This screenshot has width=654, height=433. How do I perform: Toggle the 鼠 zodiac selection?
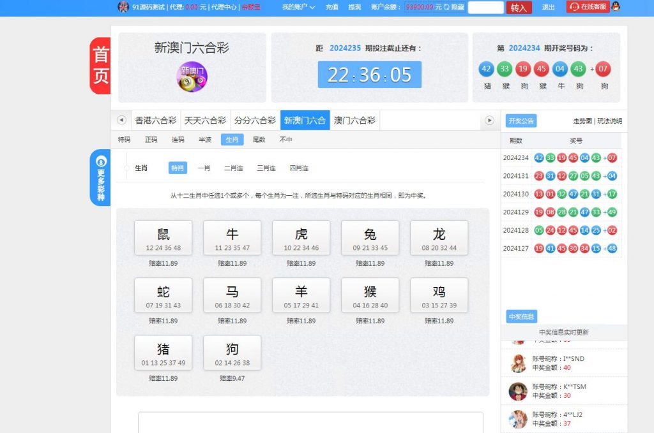coord(163,238)
